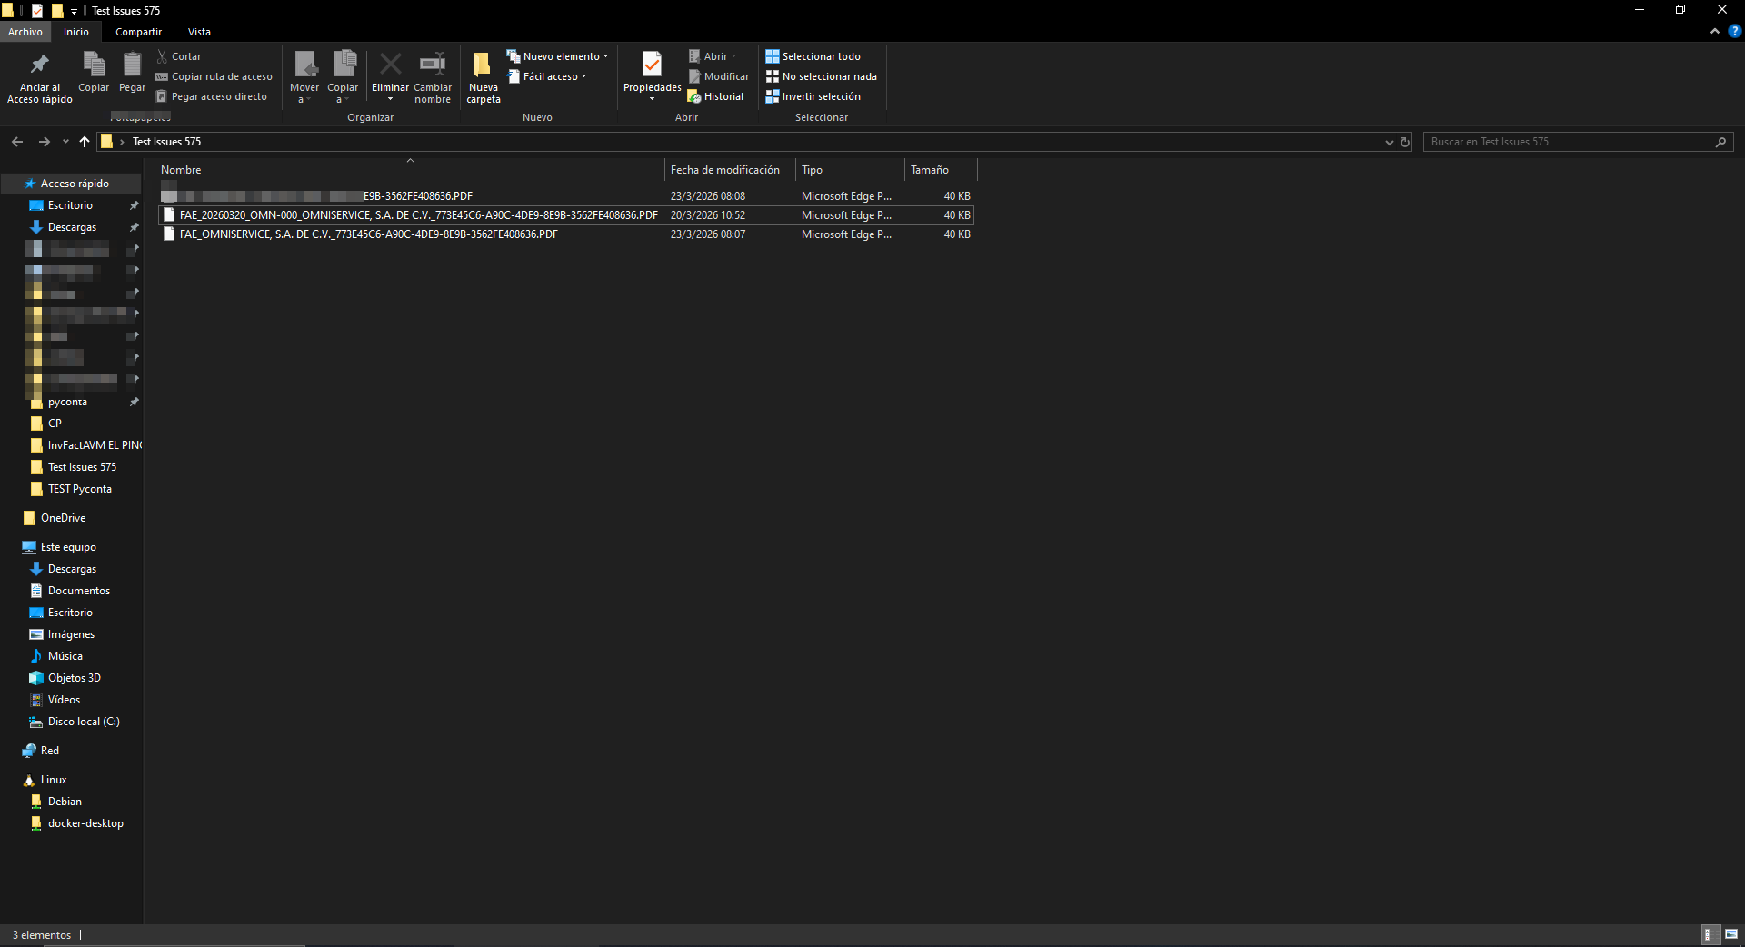The image size is (1745, 947).
Task: Open the Mover a dropdown
Action: [304, 77]
